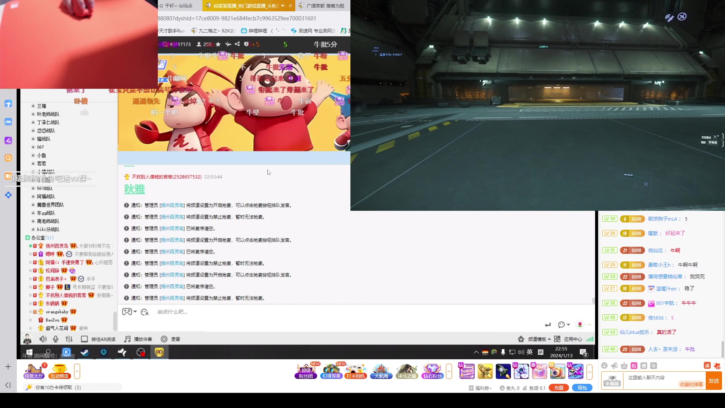The image size is (725, 408).
Task: Click the 滤 danmaku filter icon
Action: [x=707, y=366]
